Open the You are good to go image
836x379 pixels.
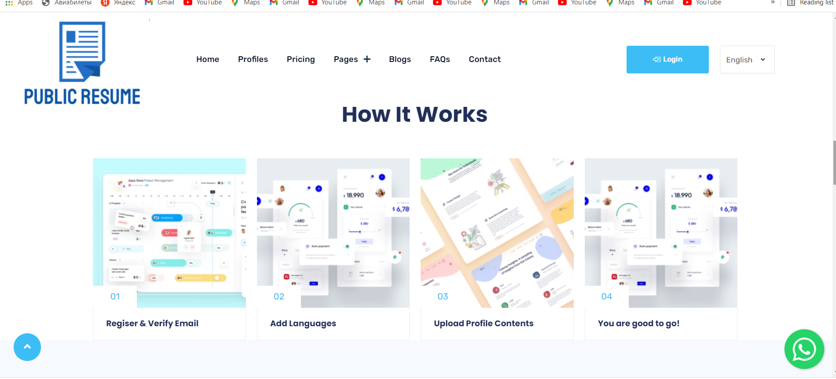point(661,233)
